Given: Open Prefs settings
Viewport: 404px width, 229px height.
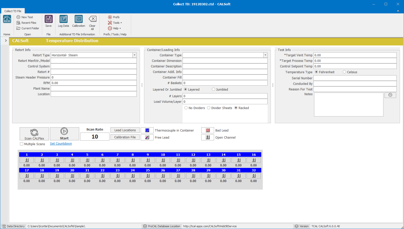Looking at the screenshot, I should (114, 17).
